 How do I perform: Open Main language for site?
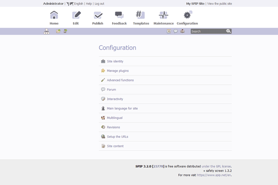[122, 108]
